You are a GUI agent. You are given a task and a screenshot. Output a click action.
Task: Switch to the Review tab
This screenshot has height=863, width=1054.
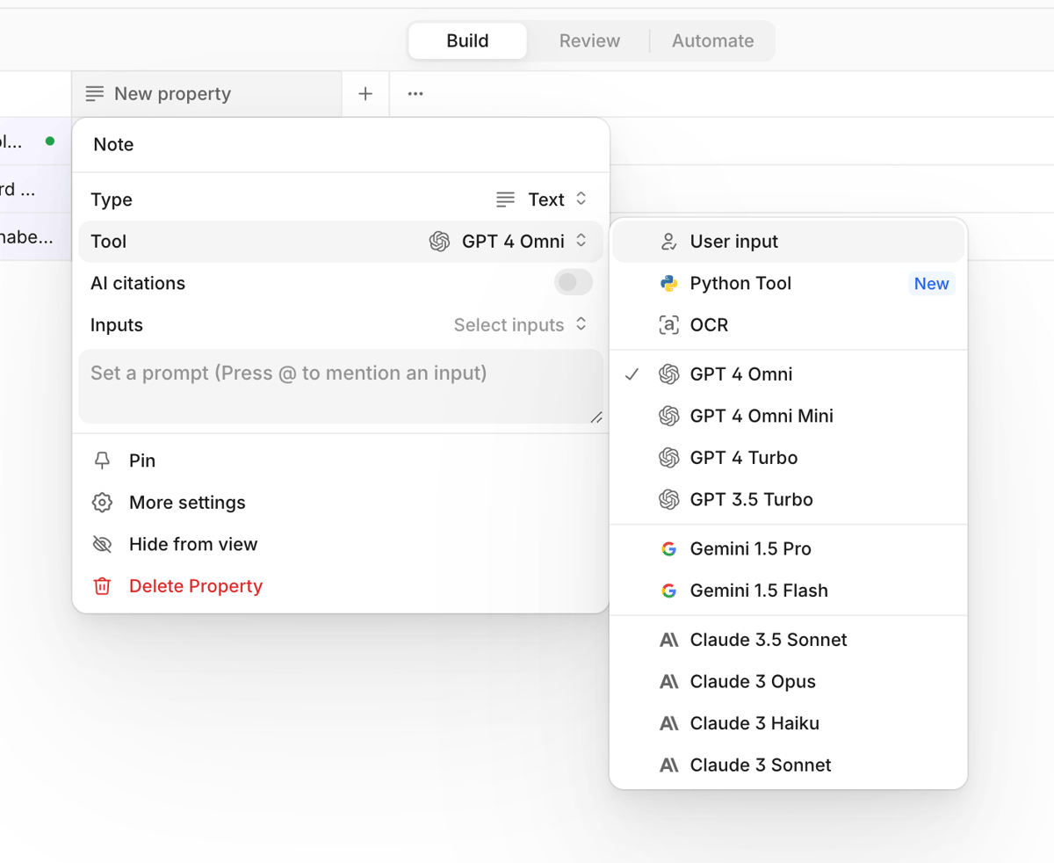pos(588,40)
